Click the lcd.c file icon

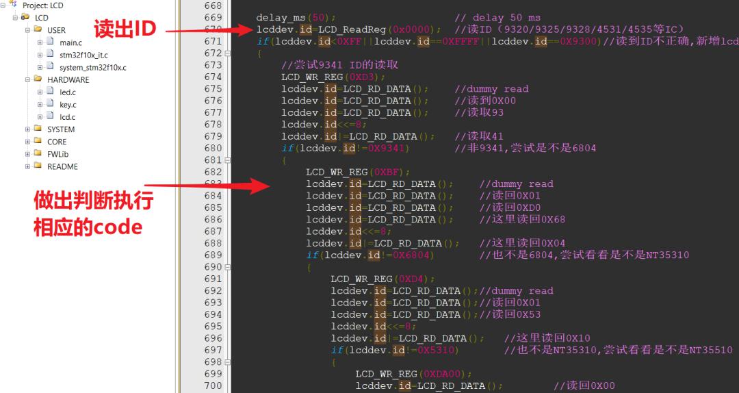pyautogui.click(x=51, y=116)
